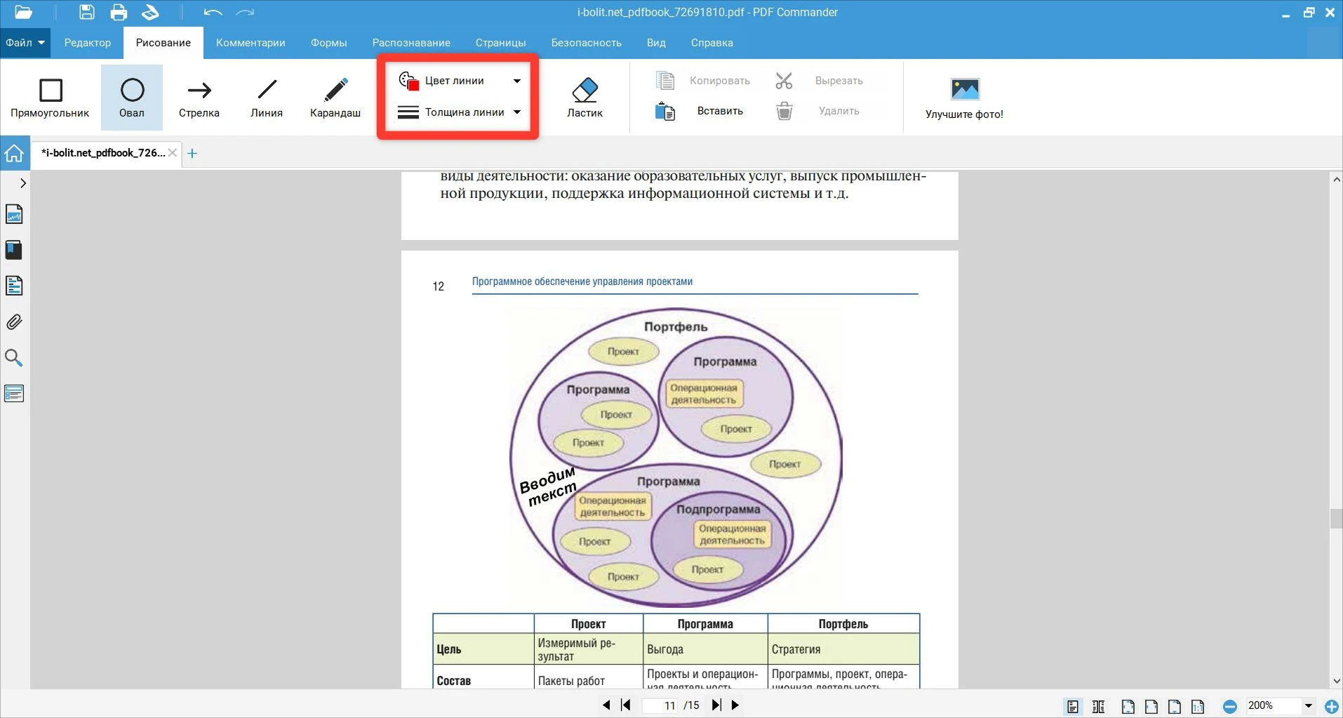Open the attachments paperclip panel

[14, 322]
